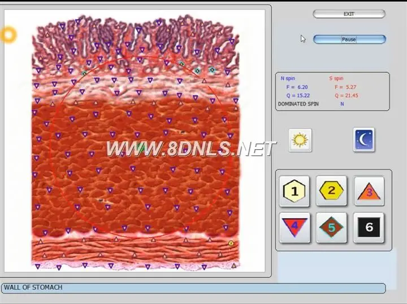Click the N spin F = 6.20 value
This screenshot has width=407, height=304.
pyautogui.click(x=297, y=87)
